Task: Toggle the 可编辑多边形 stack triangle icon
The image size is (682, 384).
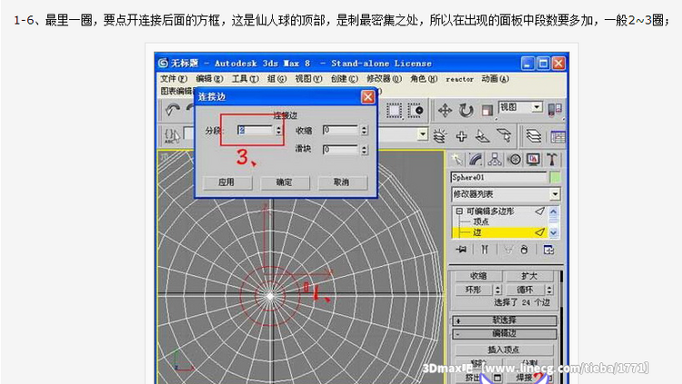Action: [x=540, y=212]
